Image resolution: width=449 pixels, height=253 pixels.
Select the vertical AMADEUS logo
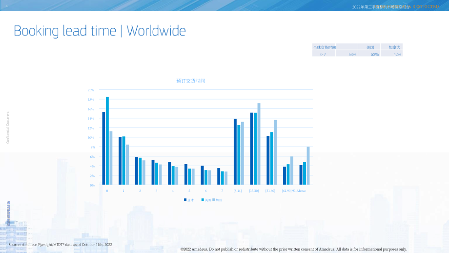pos(8,213)
